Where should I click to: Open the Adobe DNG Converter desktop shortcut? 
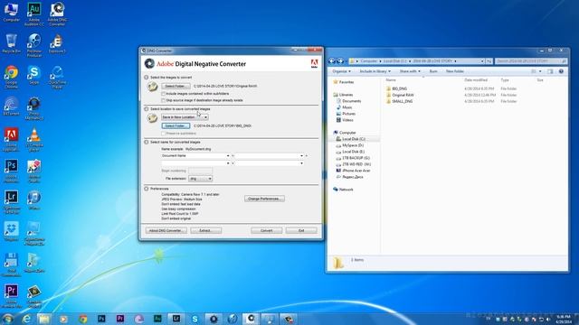[x=57, y=14]
